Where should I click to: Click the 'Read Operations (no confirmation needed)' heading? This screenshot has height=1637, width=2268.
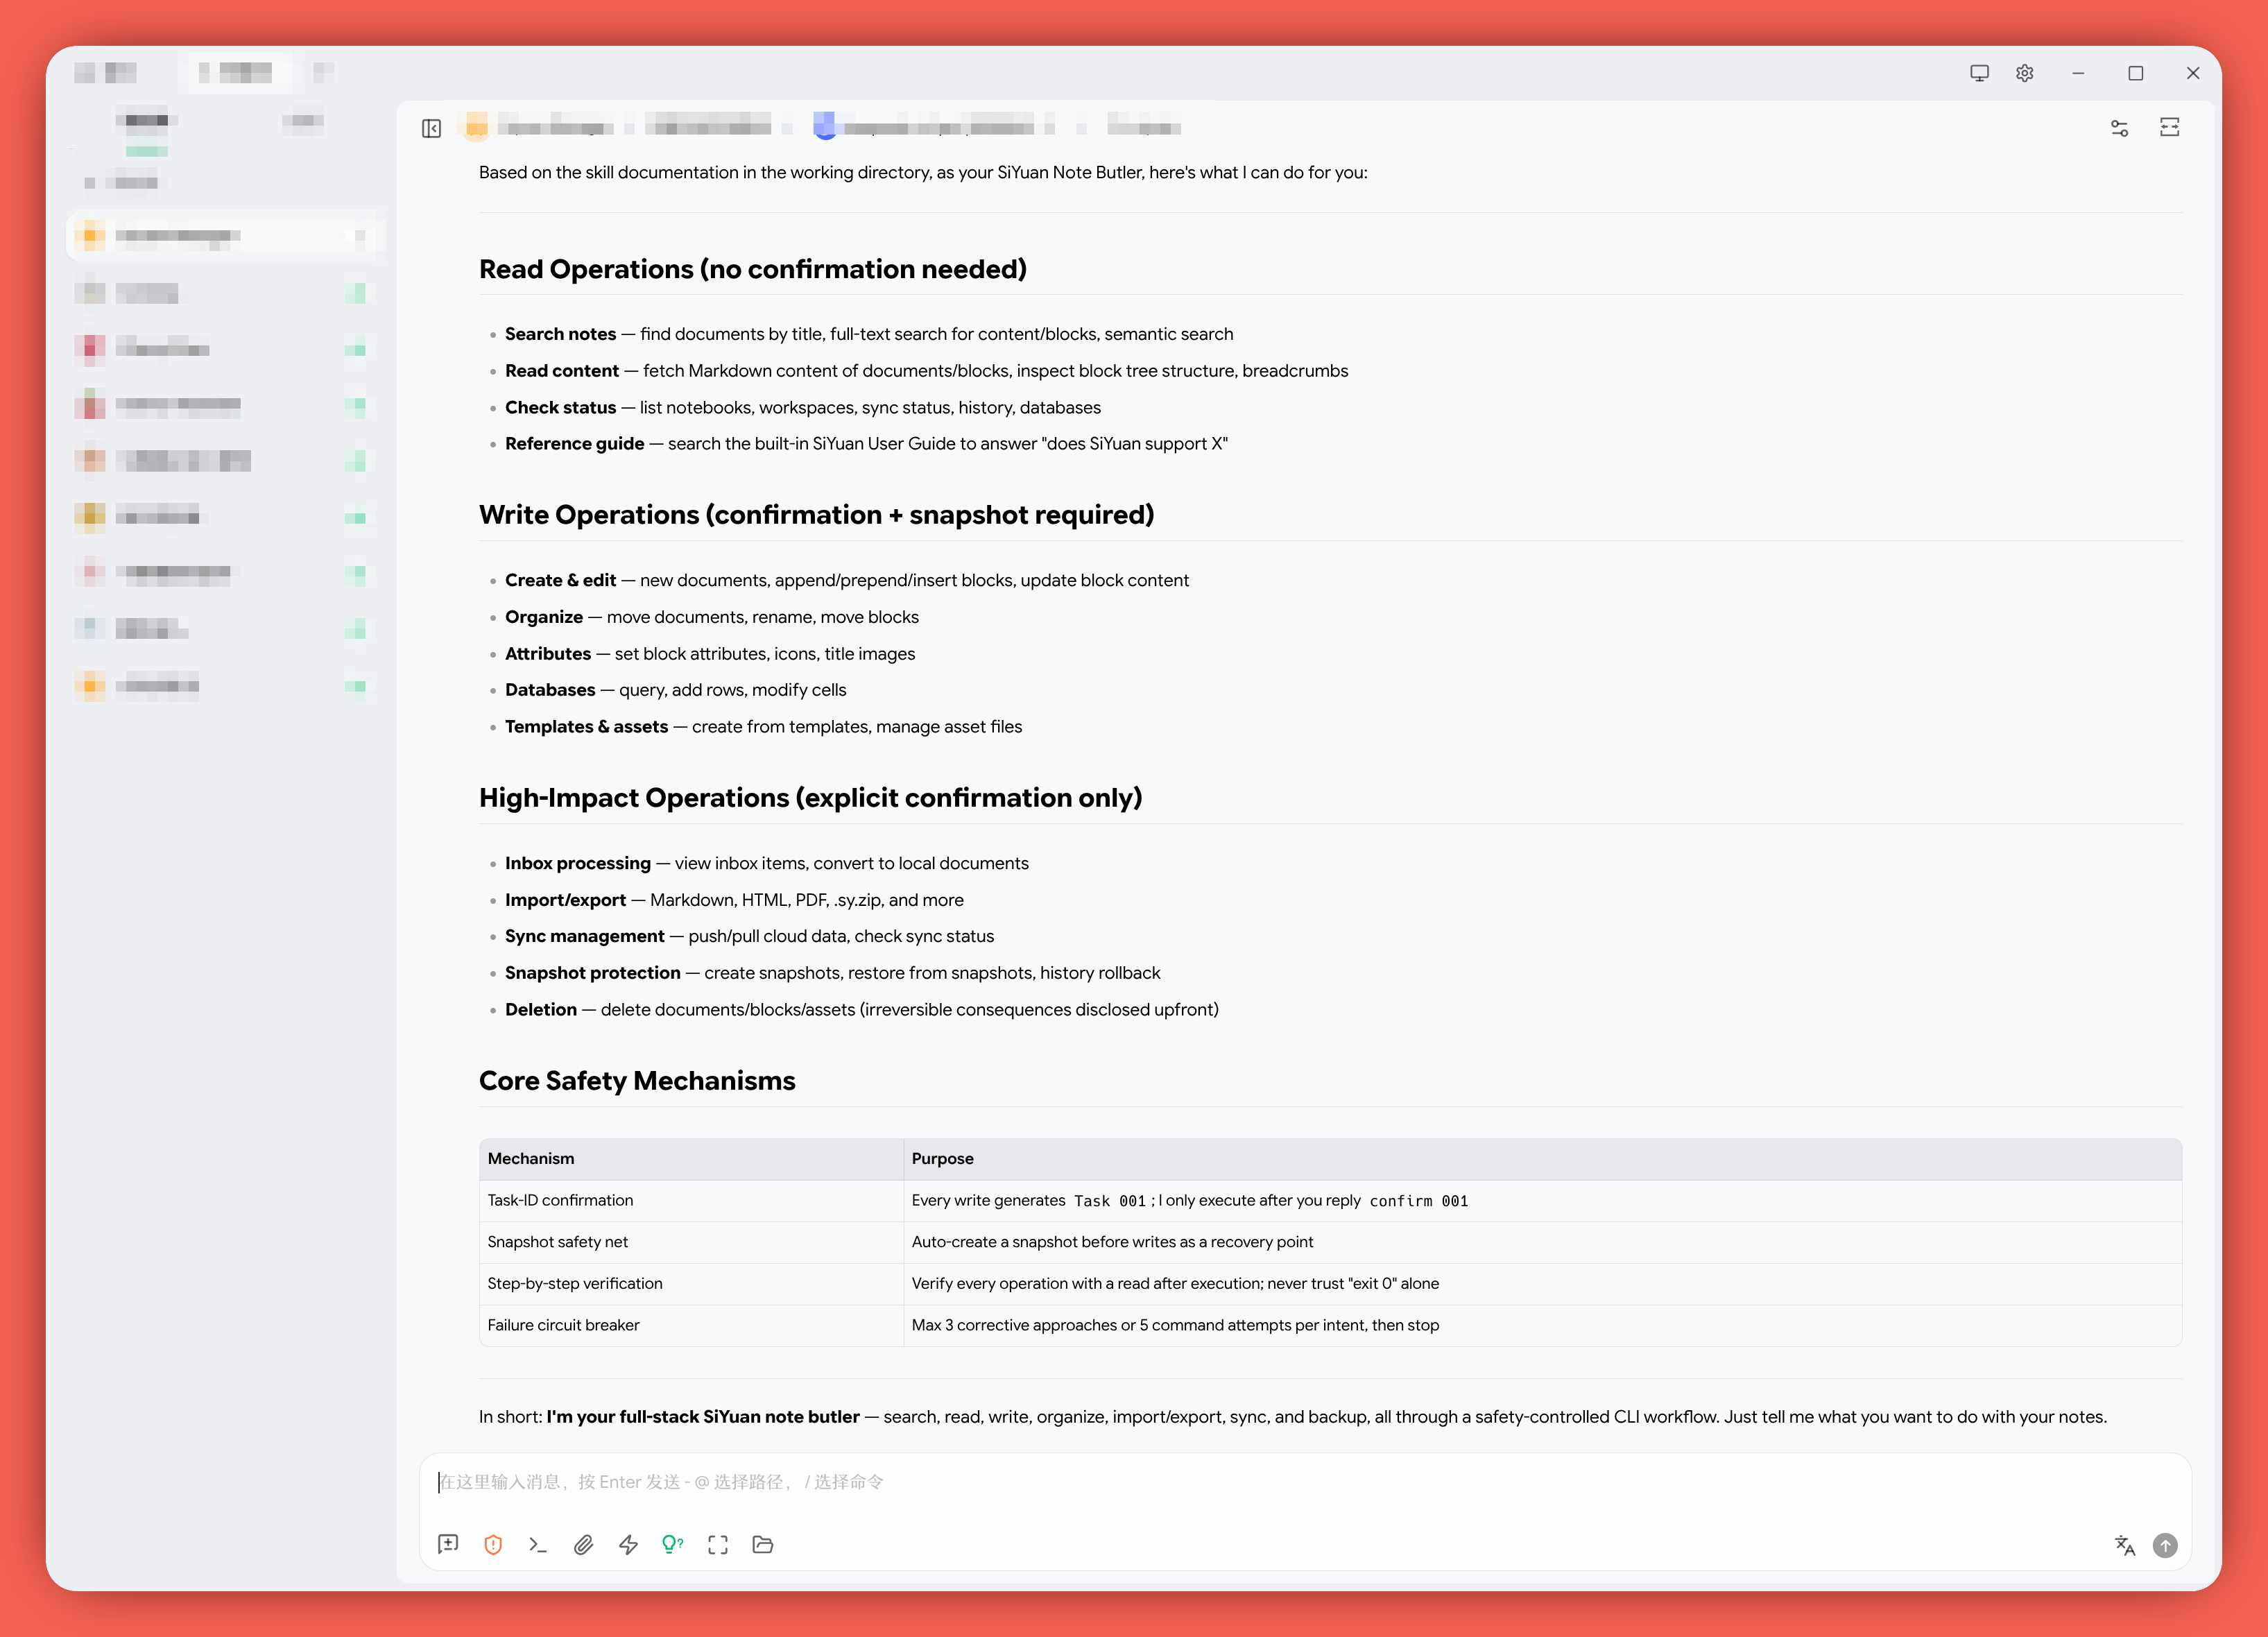coord(753,269)
